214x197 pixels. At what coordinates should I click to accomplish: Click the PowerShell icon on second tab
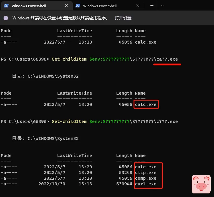pyautogui.click(x=78, y=6)
